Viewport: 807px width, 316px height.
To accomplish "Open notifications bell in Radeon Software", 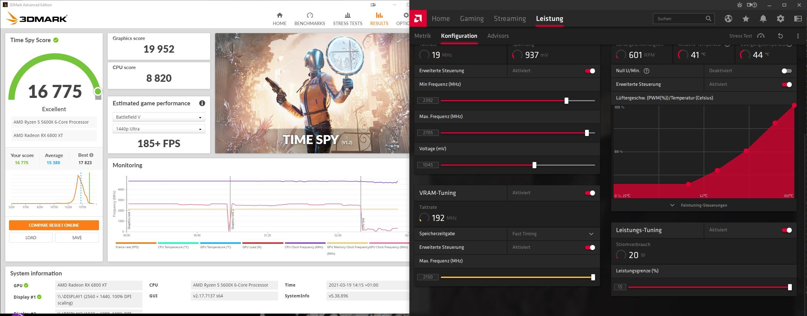I will pyautogui.click(x=763, y=19).
